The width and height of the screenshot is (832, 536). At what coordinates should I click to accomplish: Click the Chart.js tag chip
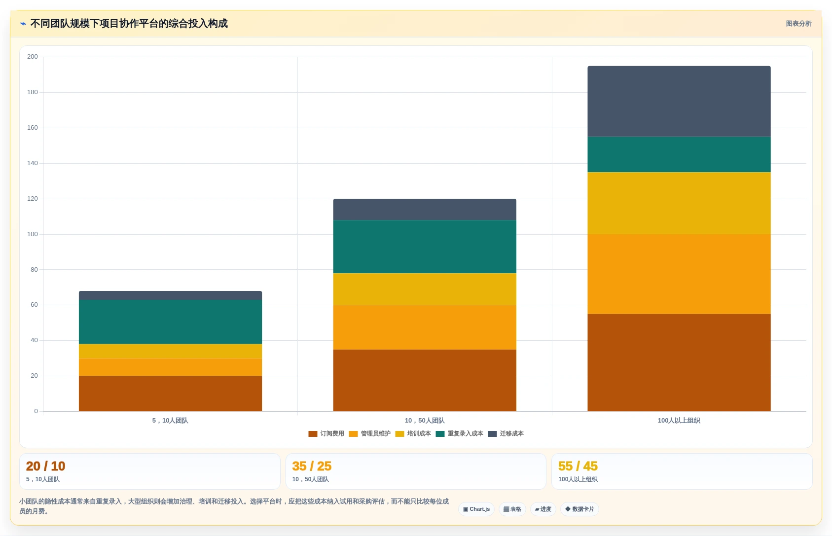(476, 509)
